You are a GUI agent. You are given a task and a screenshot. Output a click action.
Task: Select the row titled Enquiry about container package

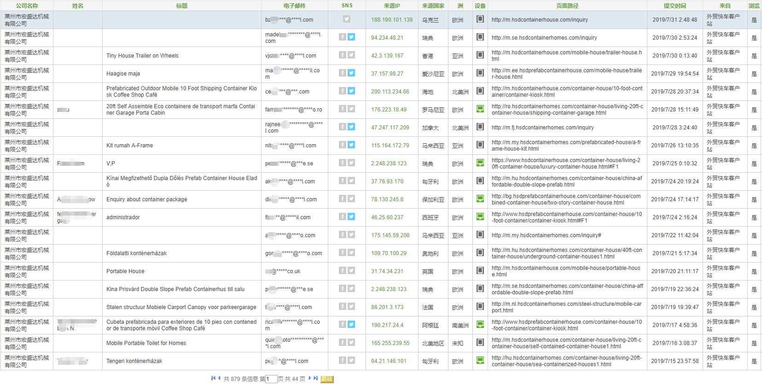tap(146, 199)
